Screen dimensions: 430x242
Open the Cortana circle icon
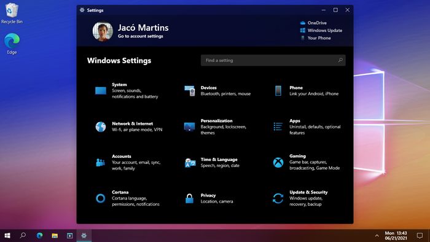coord(100,198)
